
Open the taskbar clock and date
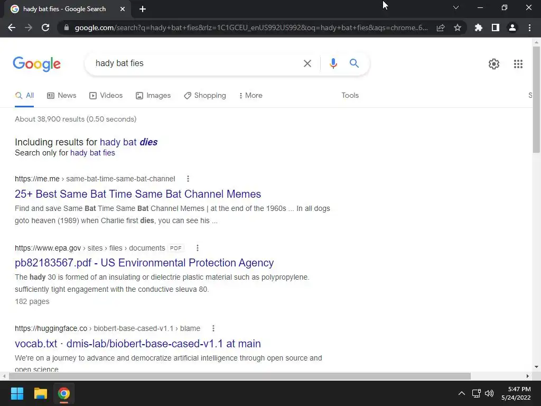coord(516,393)
